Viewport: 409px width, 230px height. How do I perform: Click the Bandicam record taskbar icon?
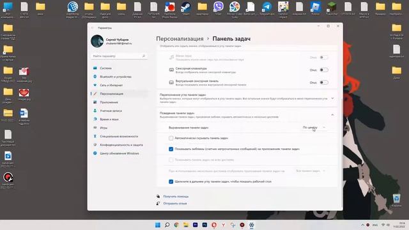tap(242, 225)
